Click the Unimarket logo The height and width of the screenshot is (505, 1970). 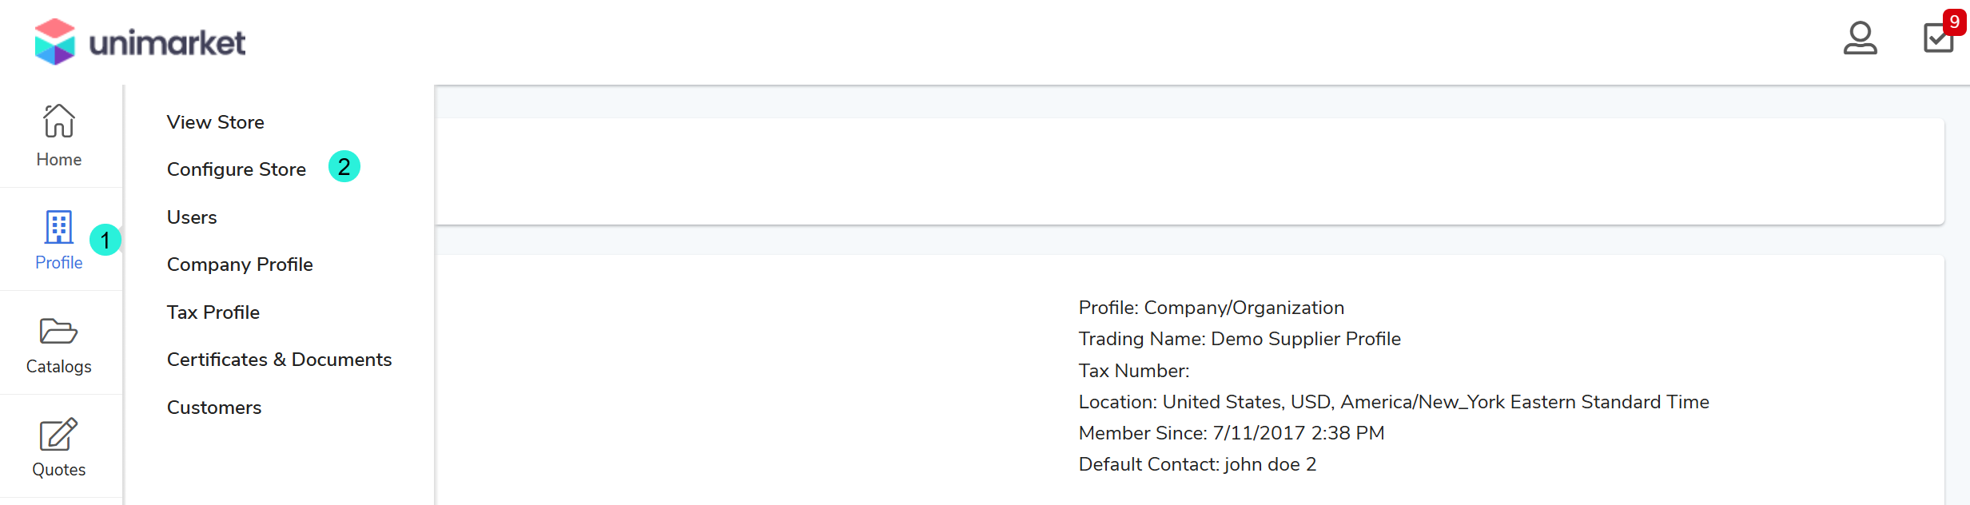[x=140, y=42]
